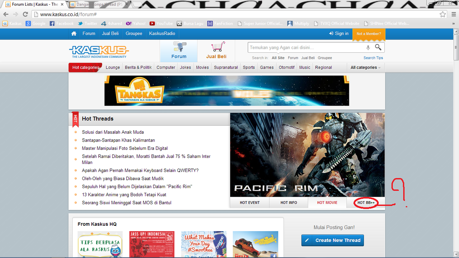Viewport: 459px width, 258px height.
Task: Select the Hot categories tab
Action: [85, 67]
